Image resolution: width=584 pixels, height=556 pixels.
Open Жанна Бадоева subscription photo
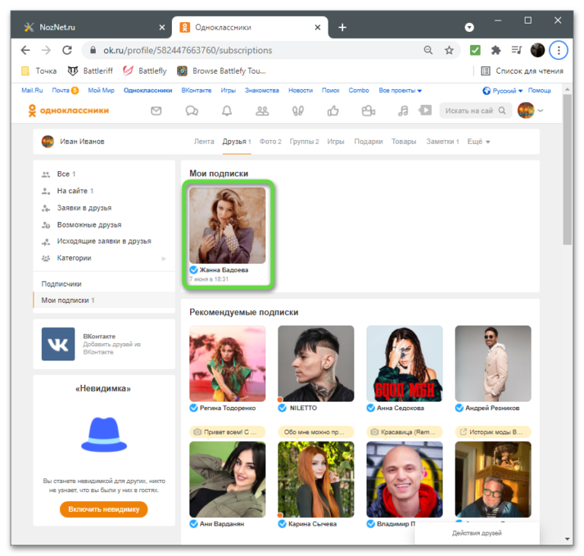click(x=227, y=225)
